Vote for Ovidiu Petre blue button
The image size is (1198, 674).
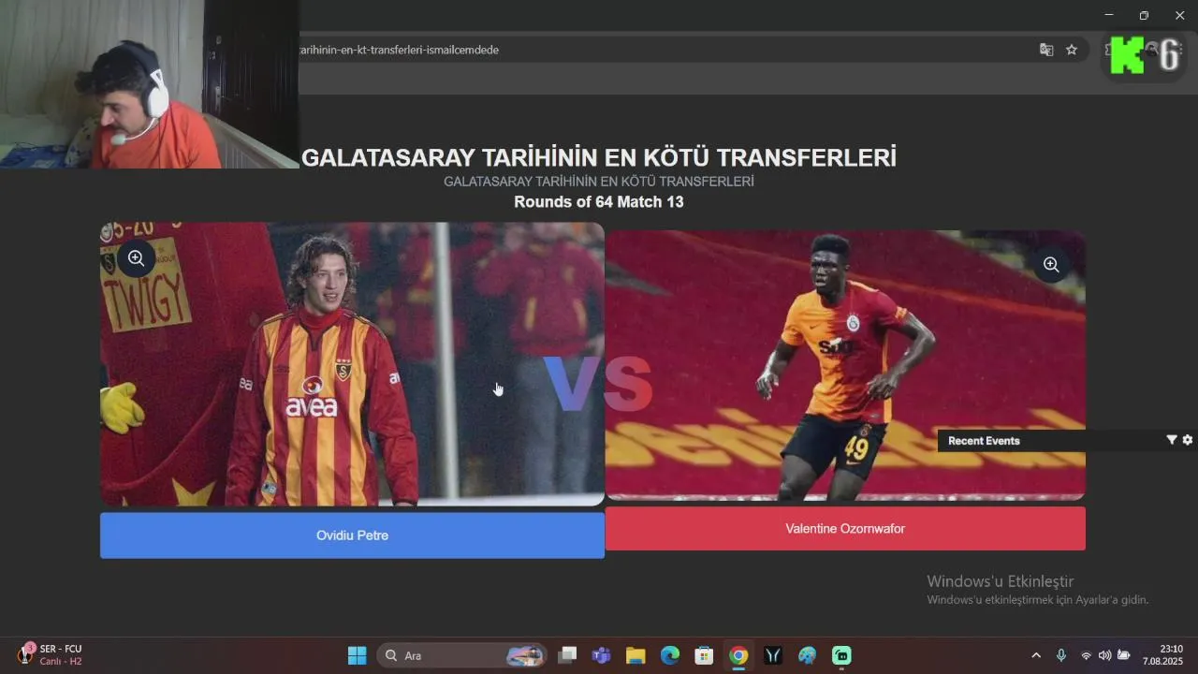(x=352, y=535)
